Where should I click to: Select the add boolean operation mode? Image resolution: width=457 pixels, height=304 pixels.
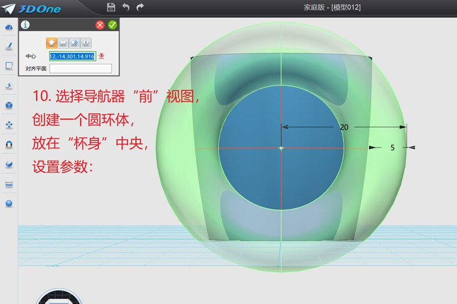click(63, 43)
